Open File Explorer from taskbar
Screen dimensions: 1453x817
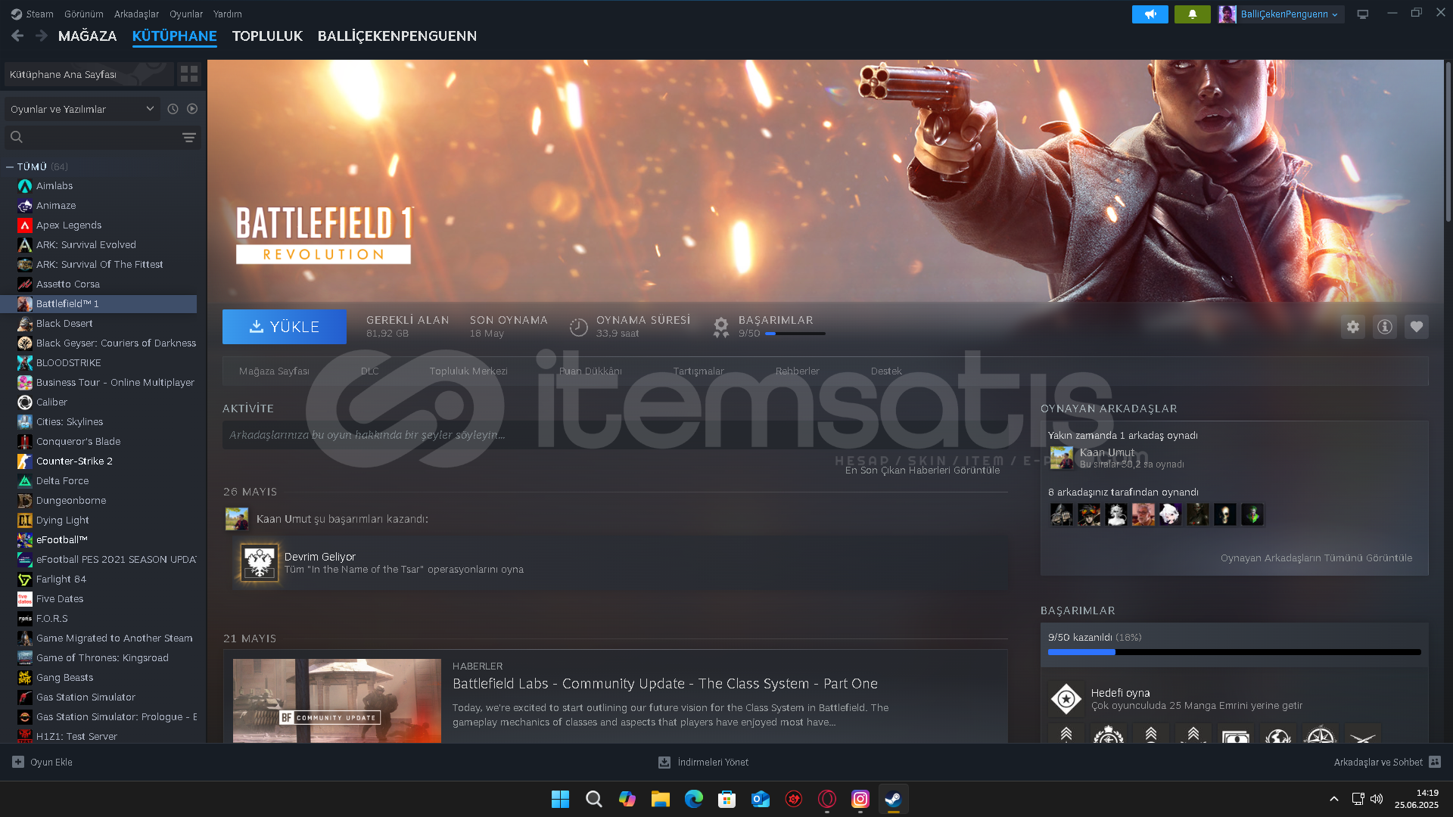(x=660, y=799)
